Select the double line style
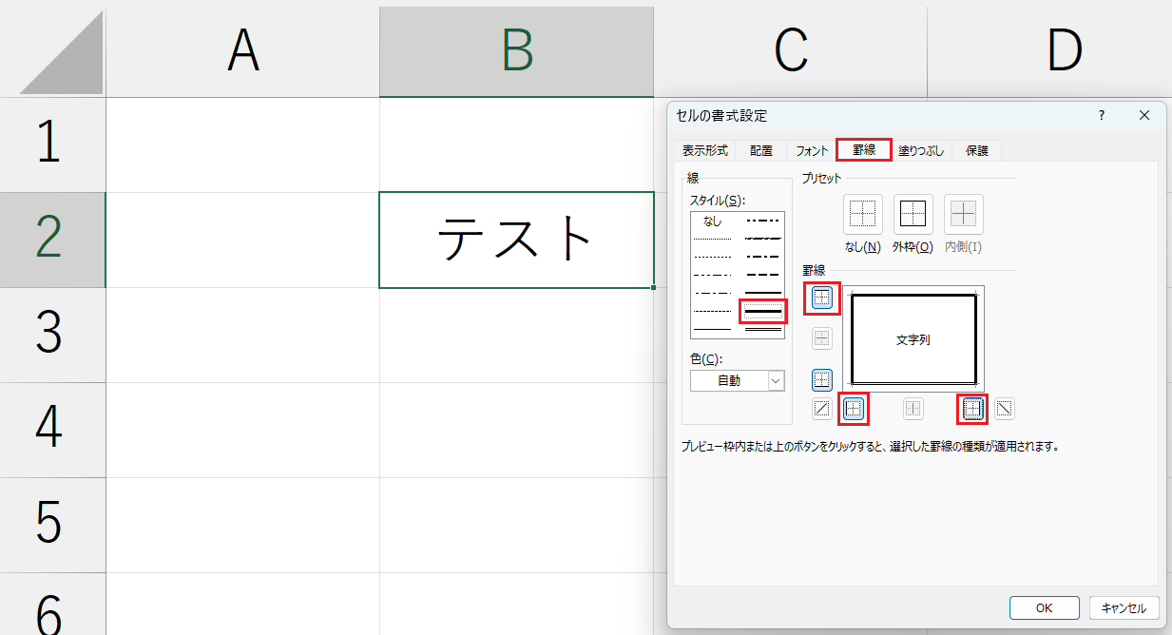Screen dimensions: 1172x635 click(762, 329)
